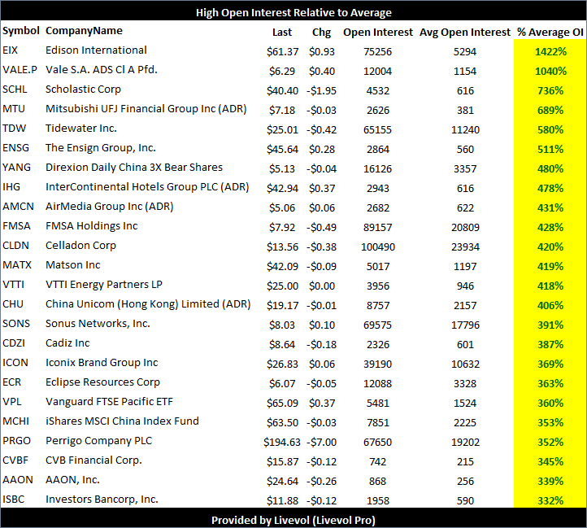
Task: Select the Matson Inc company name
Action: tap(72, 264)
